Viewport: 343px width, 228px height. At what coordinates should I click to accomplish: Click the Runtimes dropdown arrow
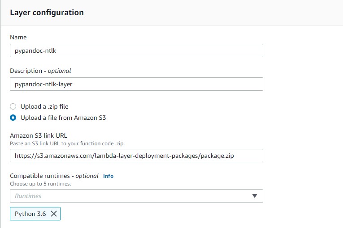click(x=254, y=196)
